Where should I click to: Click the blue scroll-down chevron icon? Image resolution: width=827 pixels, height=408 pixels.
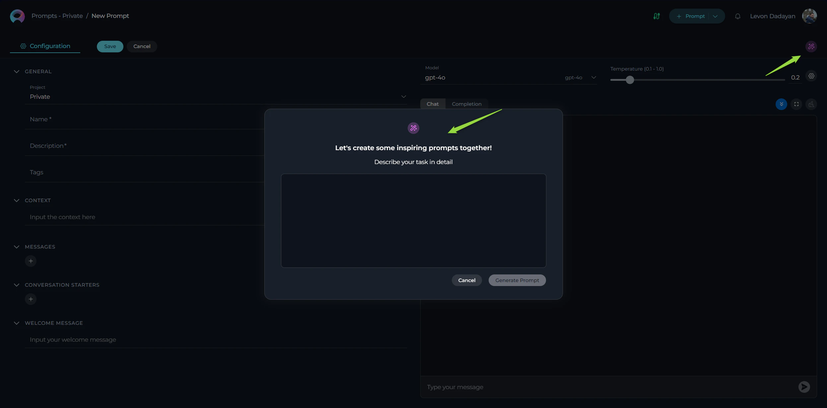point(782,104)
